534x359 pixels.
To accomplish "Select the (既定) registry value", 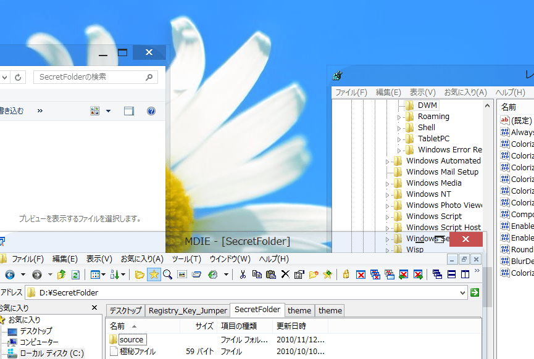I will click(521, 120).
